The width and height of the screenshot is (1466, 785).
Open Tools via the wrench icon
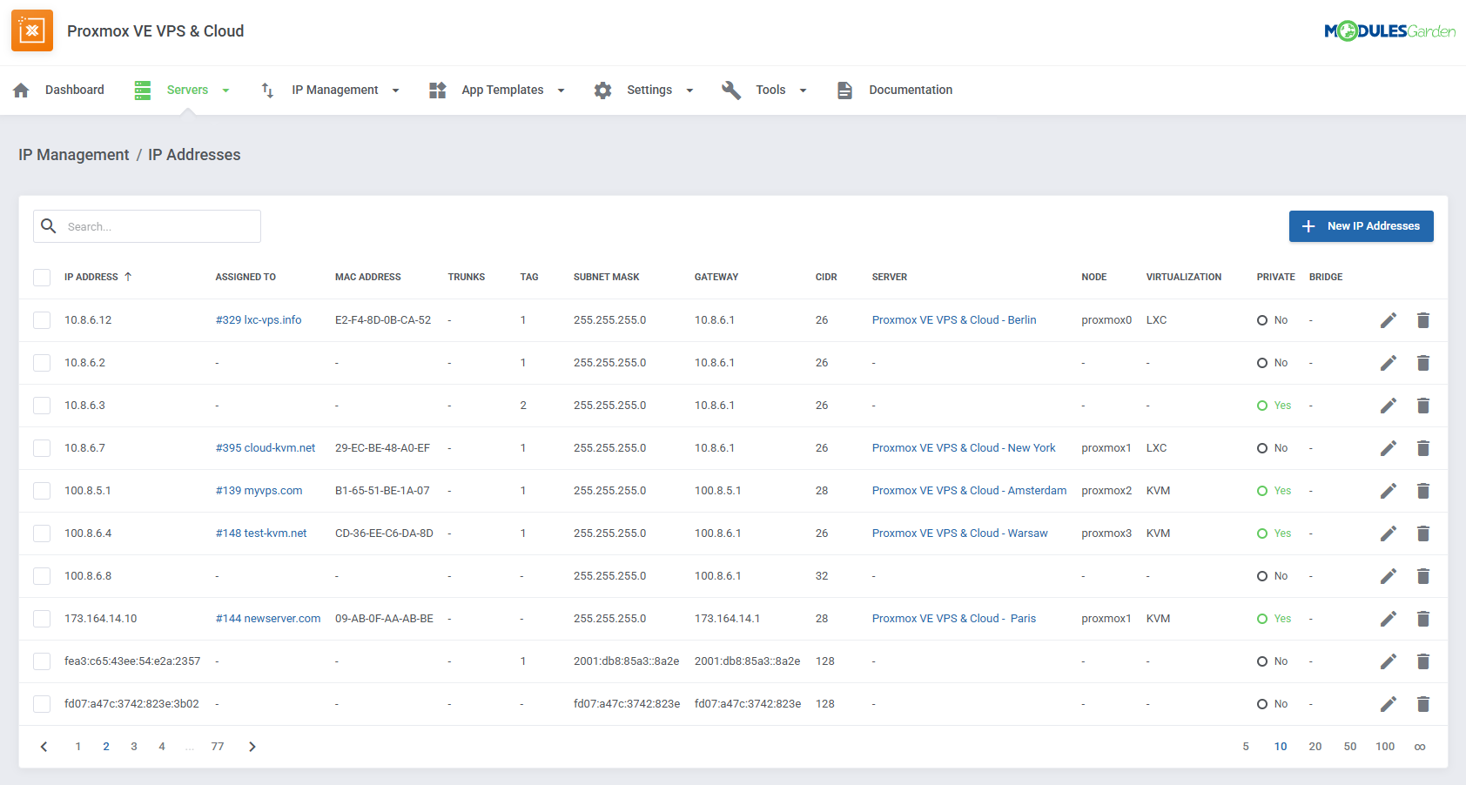coord(730,90)
